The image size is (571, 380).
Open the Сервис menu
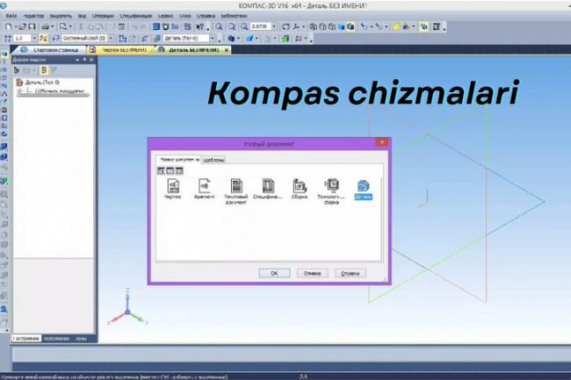[165, 16]
